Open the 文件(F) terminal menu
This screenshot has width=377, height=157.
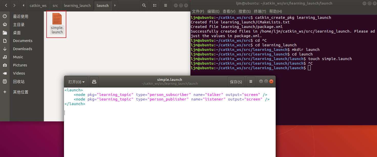click(198, 11)
